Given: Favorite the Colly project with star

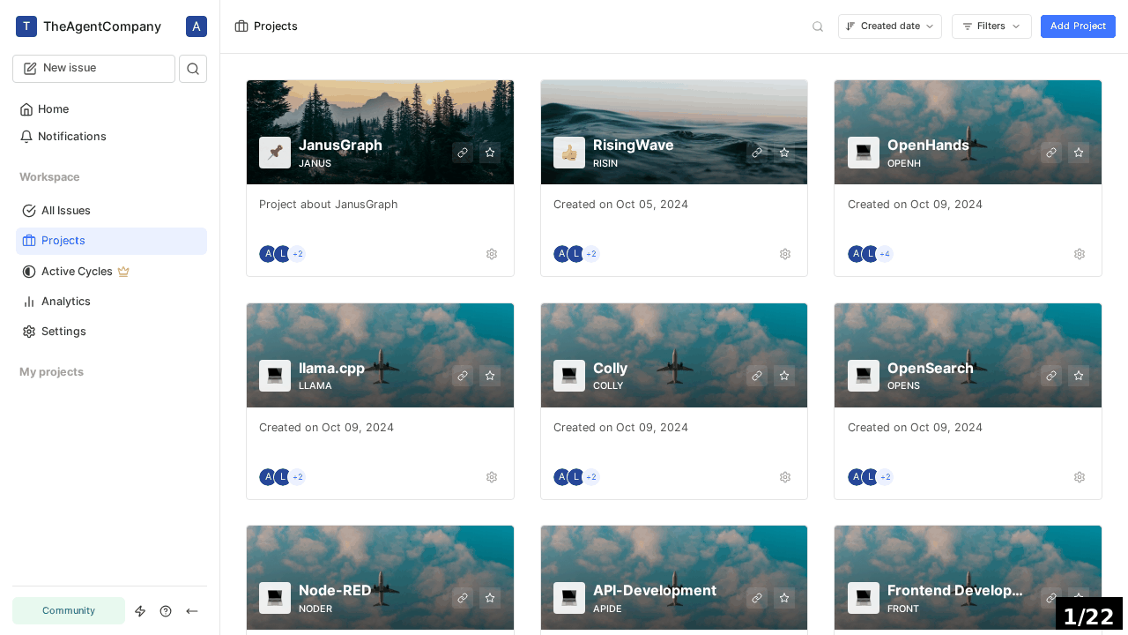Looking at the screenshot, I should [784, 376].
